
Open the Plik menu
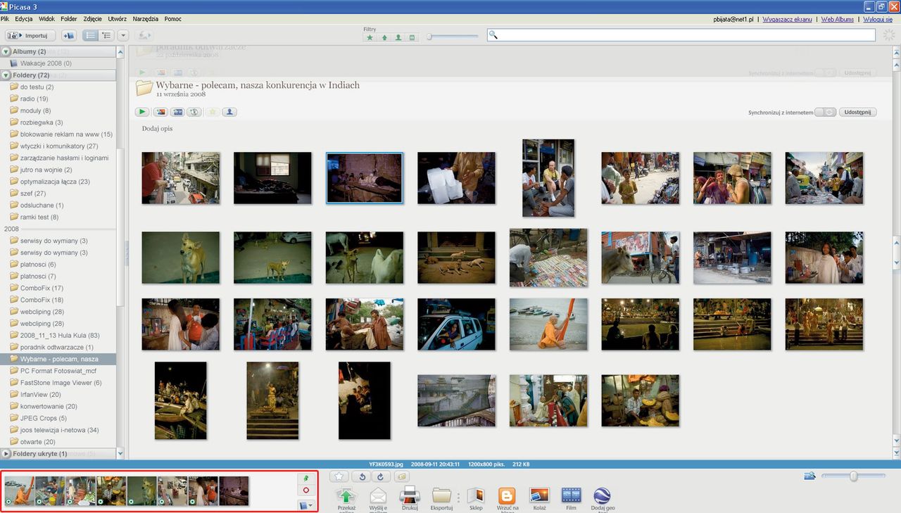tap(5, 19)
